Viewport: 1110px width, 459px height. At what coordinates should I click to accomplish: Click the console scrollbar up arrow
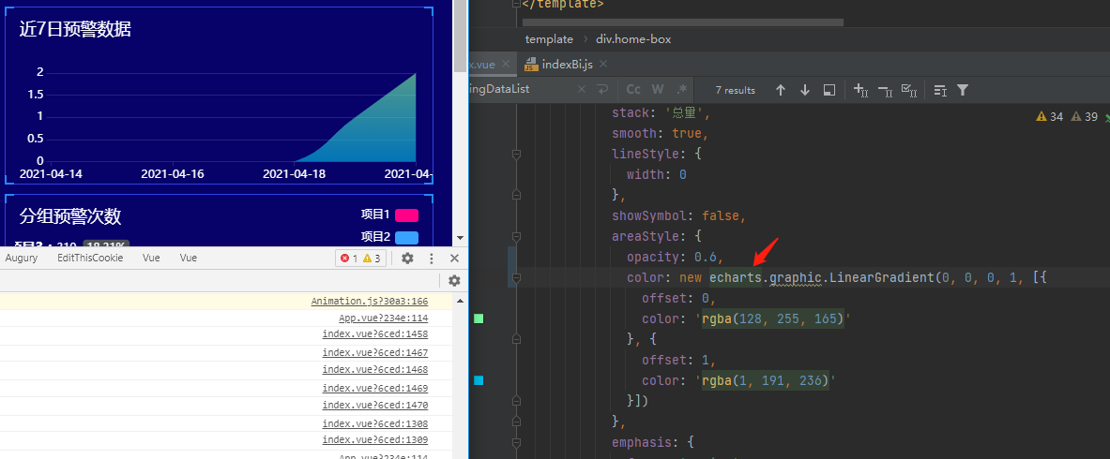(460, 300)
